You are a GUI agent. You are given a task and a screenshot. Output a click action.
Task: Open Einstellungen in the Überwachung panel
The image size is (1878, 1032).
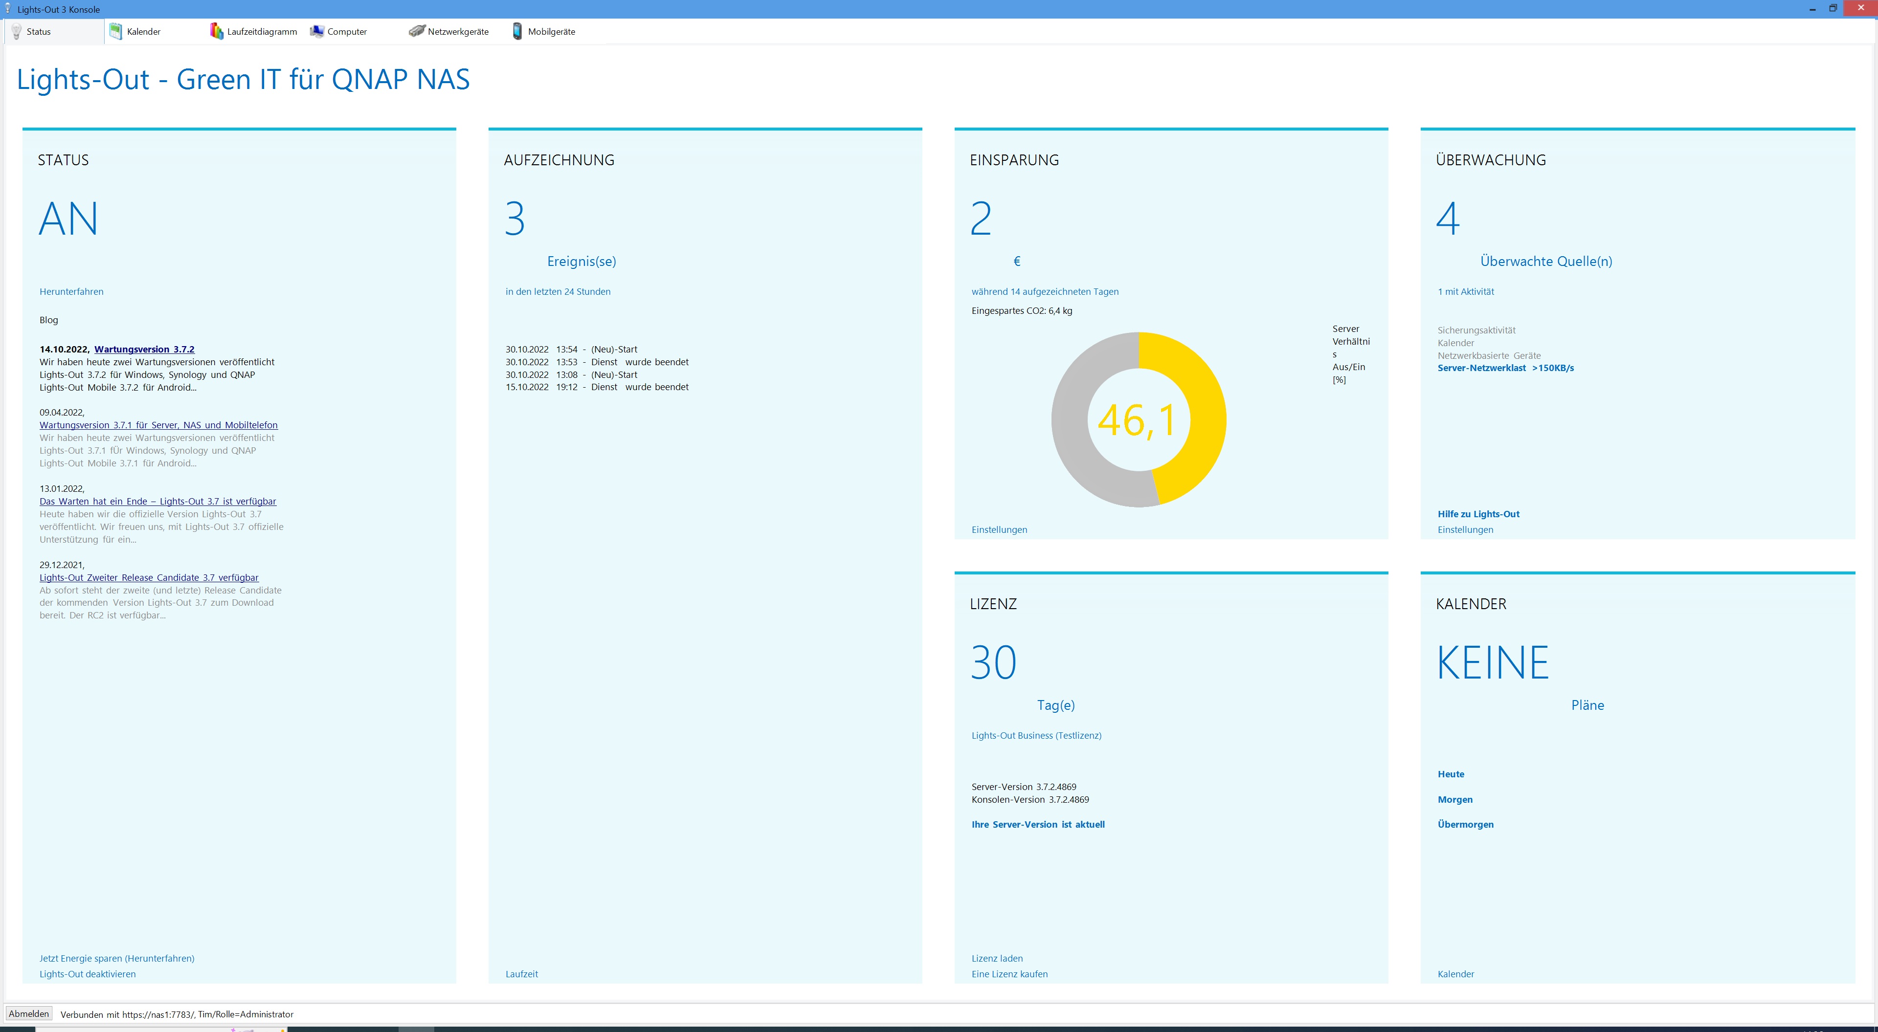coord(1465,530)
